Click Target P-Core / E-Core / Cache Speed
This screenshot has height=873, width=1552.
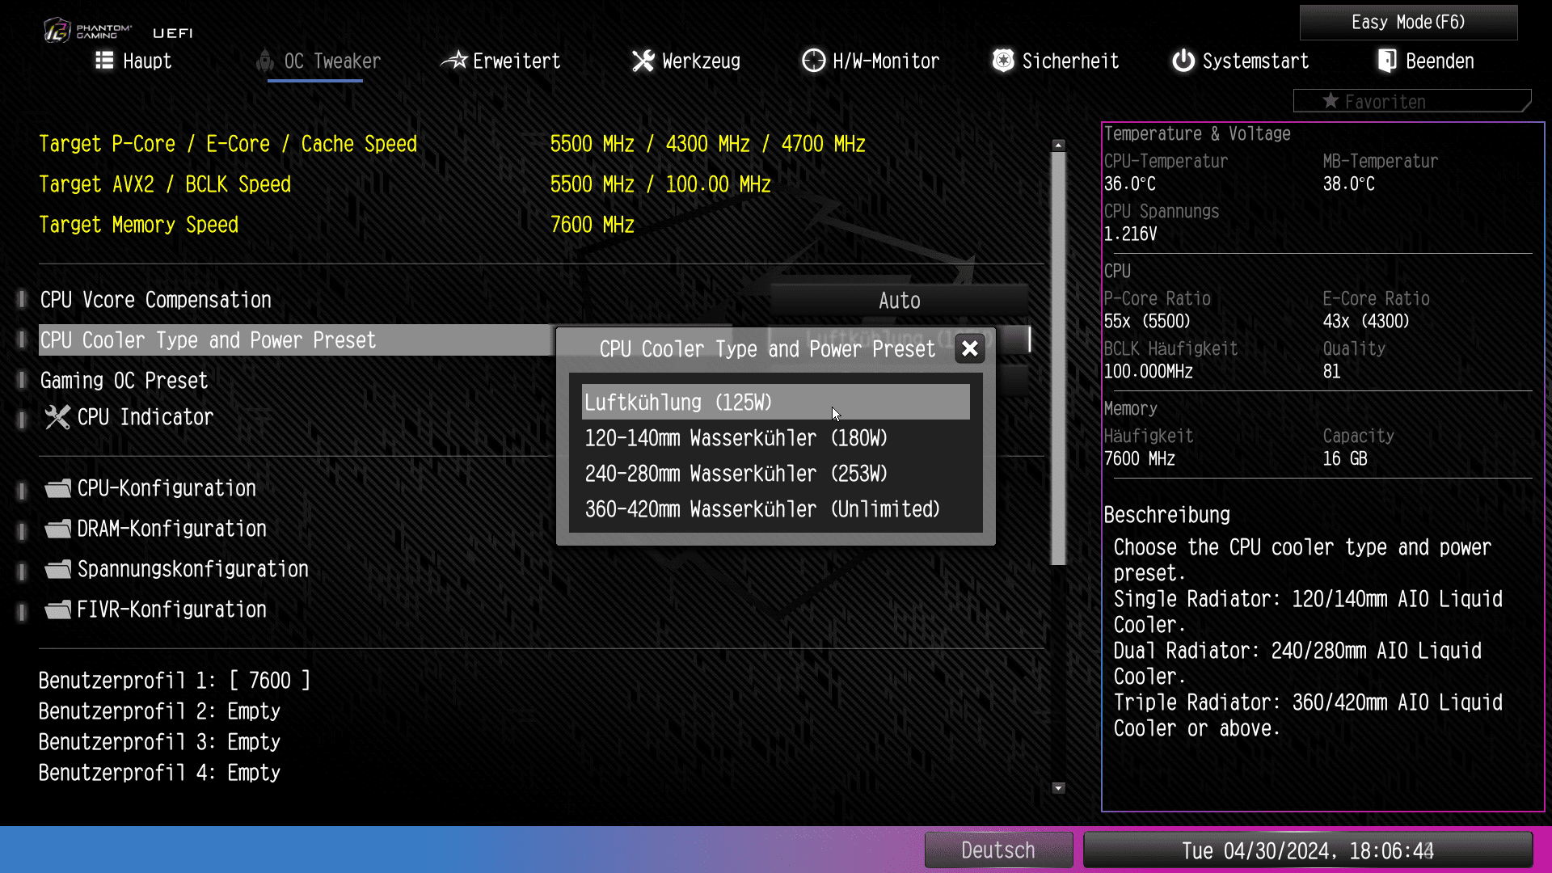[x=228, y=144]
